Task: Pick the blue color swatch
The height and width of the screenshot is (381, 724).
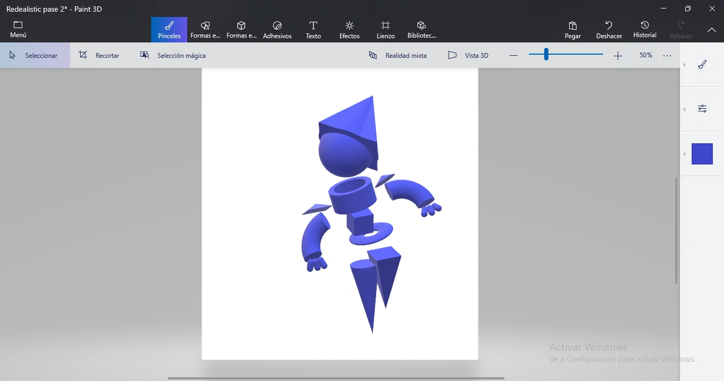Action: [x=702, y=154]
